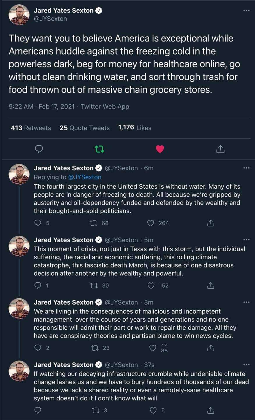Screen dimensions: 255x420
Task: Open more options on the 37s reply
Action: click(x=246, y=365)
